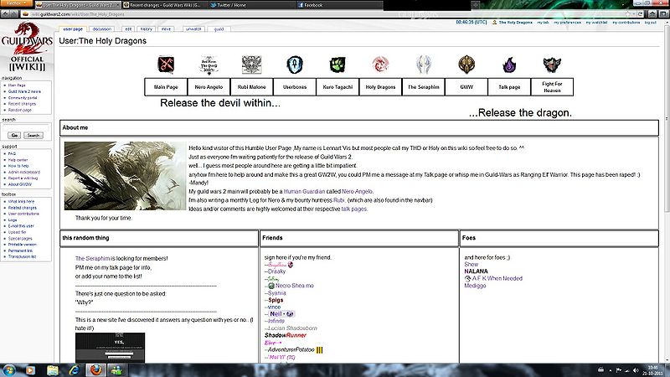Click the Guild Wars 2 Official Wiki logo

click(27, 47)
